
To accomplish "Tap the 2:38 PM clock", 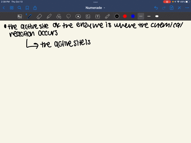I will coord(5,2).
